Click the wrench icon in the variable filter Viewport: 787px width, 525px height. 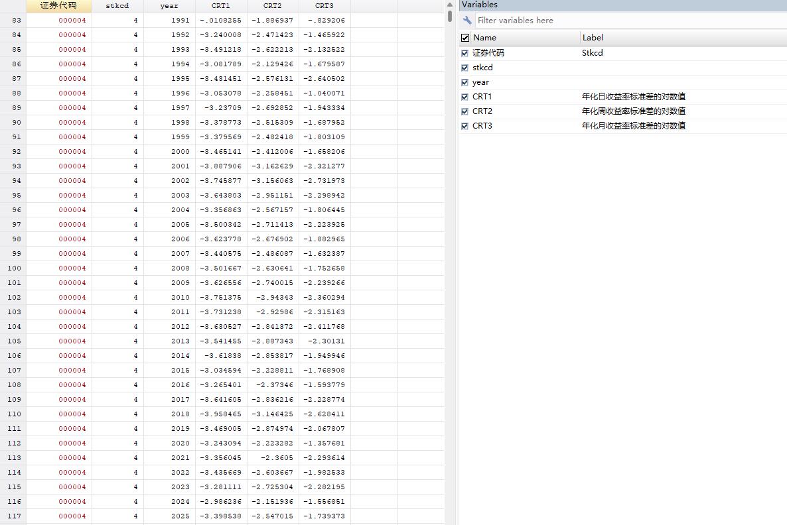pyautogui.click(x=466, y=20)
